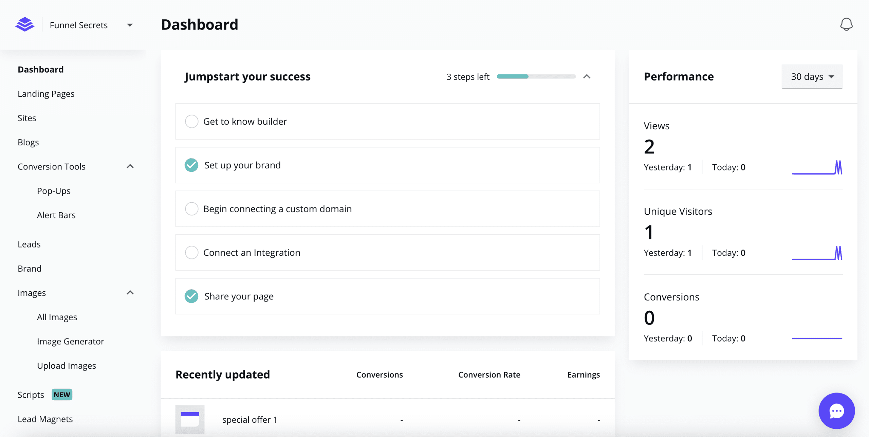Open the notifications bell
This screenshot has width=869, height=437.
846,24
